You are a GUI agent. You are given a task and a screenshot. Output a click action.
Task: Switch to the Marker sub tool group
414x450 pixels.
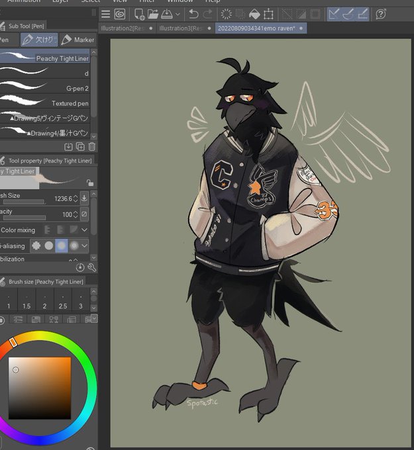(x=78, y=40)
